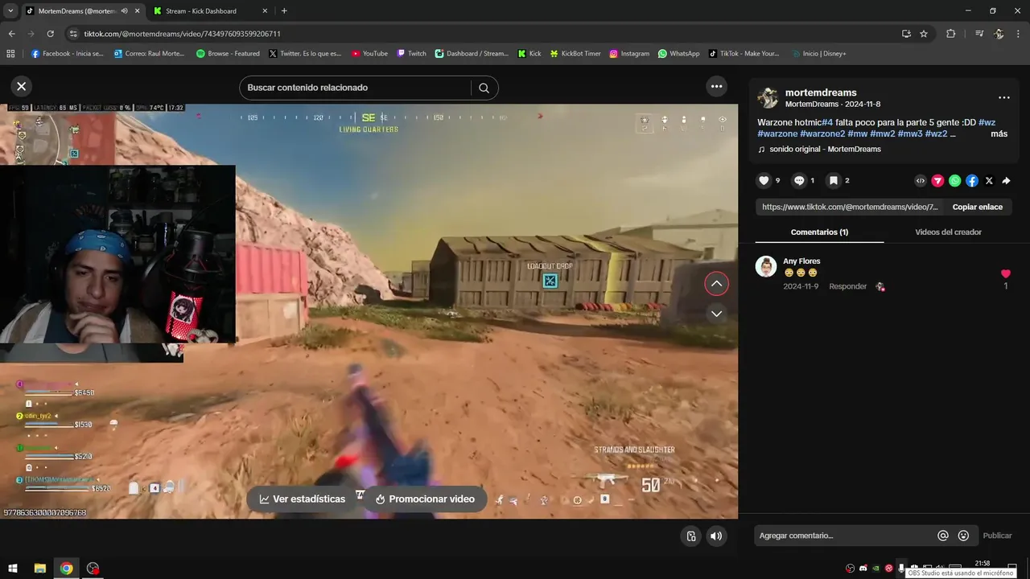This screenshot has height=579, width=1030.
Task: Toggle the video mute speaker button
Action: (x=715, y=536)
